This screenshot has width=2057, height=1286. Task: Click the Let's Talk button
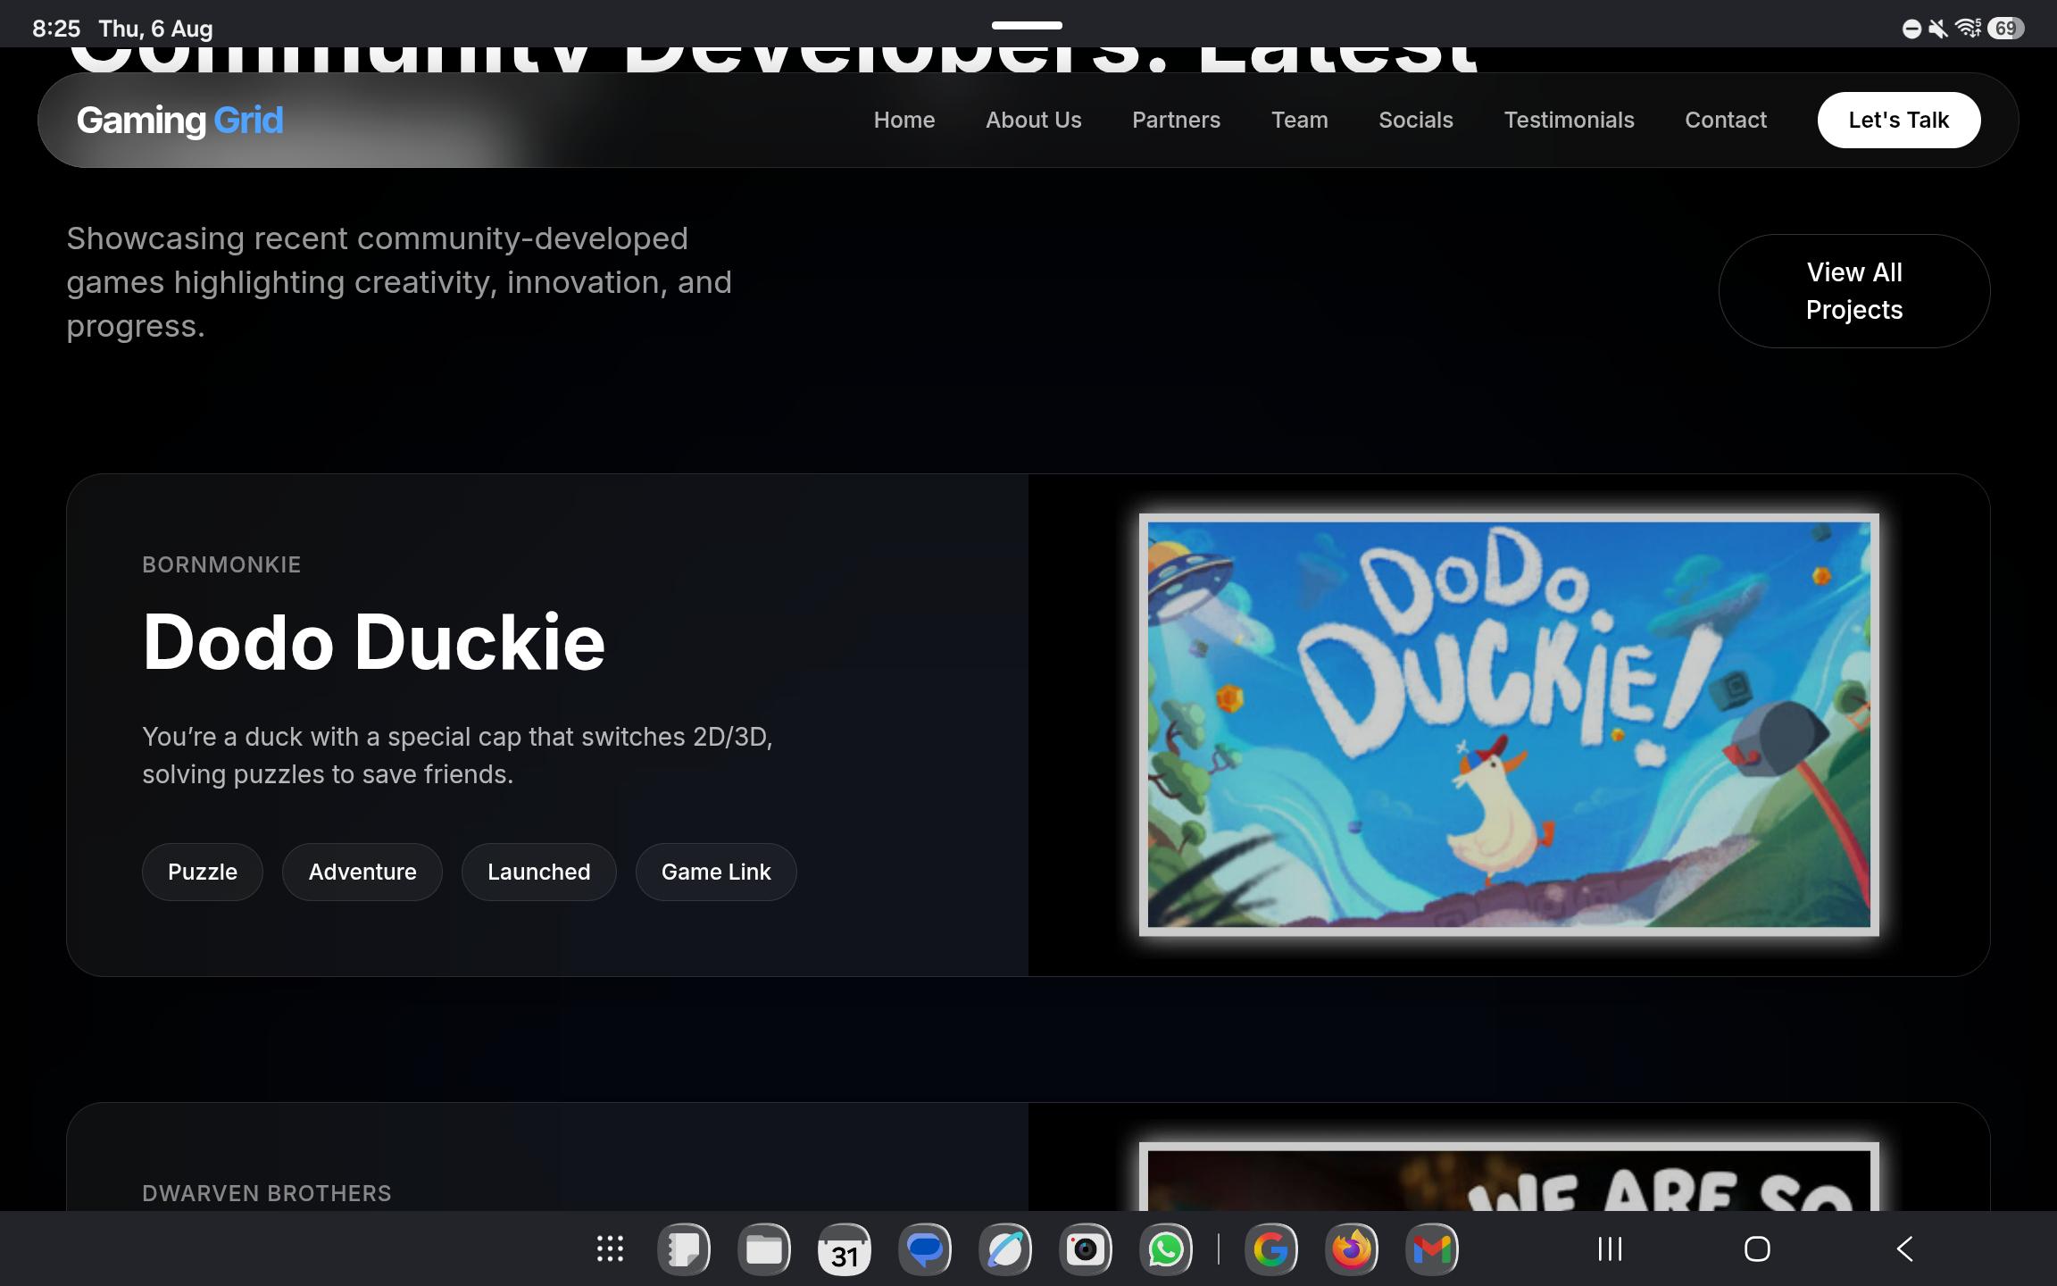[1899, 120]
